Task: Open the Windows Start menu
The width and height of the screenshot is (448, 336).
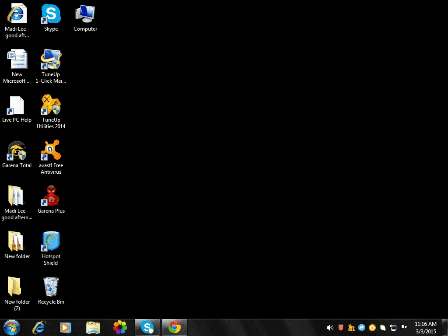Action: tap(12, 327)
